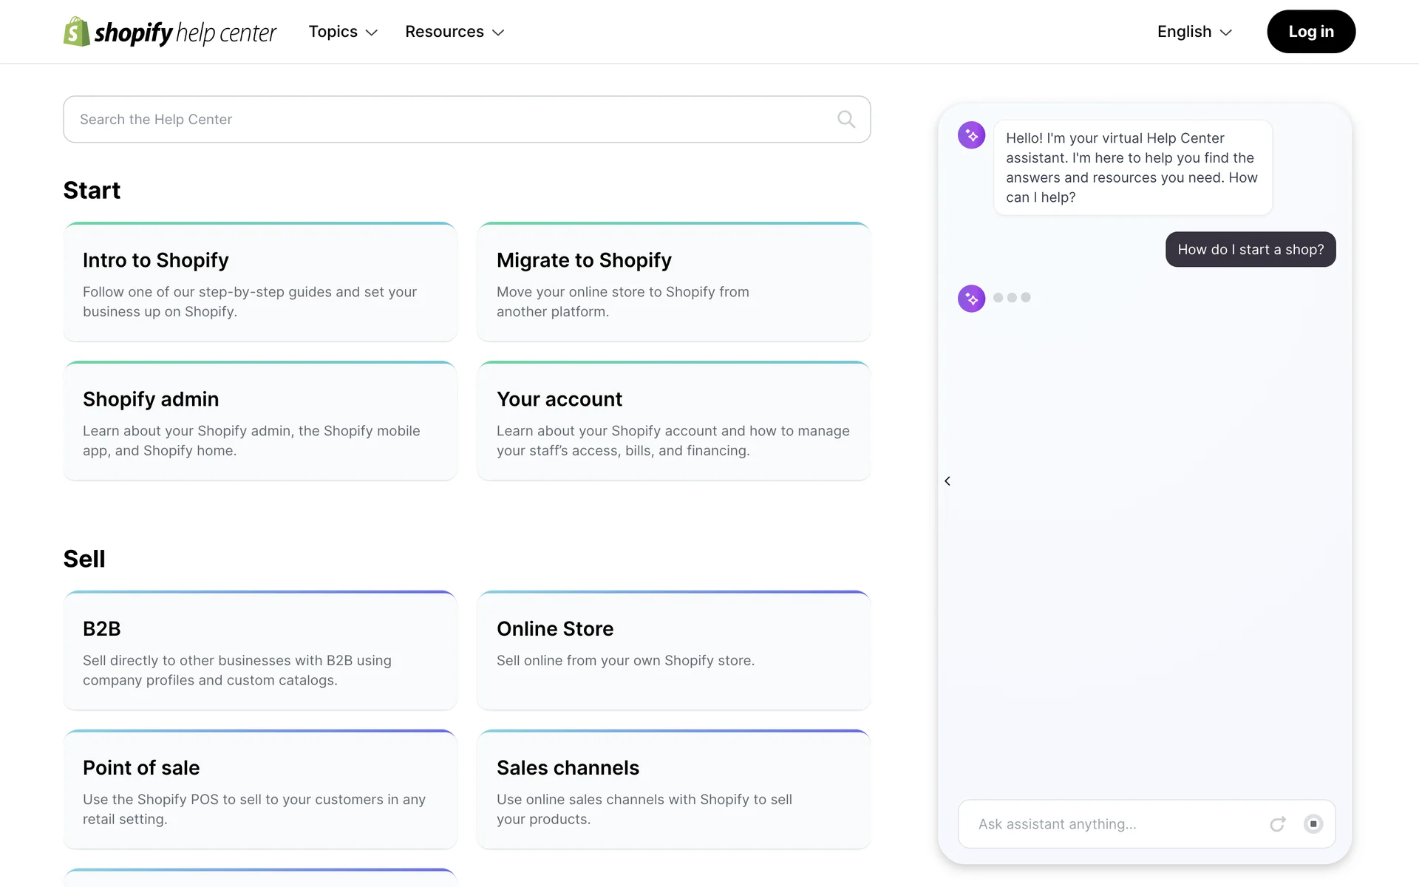This screenshot has height=887, width=1419.
Task: Open the Point of sale card
Action: tap(259, 790)
